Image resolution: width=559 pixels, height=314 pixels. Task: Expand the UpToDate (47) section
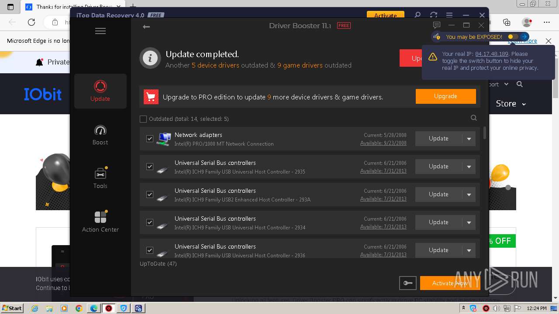coord(158,264)
